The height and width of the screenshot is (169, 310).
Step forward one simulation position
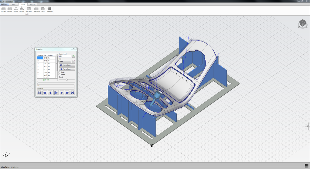62,93
